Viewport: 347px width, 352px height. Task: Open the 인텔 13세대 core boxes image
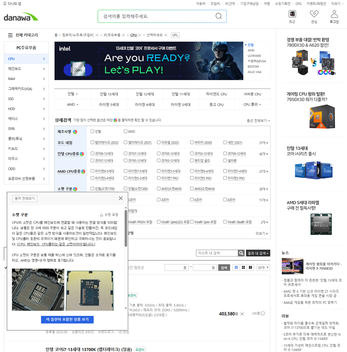314,170
